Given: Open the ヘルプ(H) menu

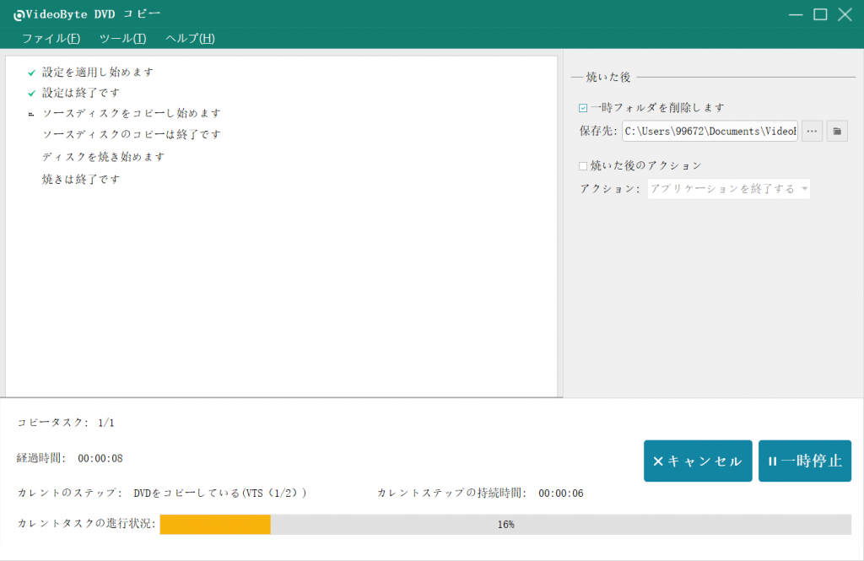Looking at the screenshot, I should [190, 38].
